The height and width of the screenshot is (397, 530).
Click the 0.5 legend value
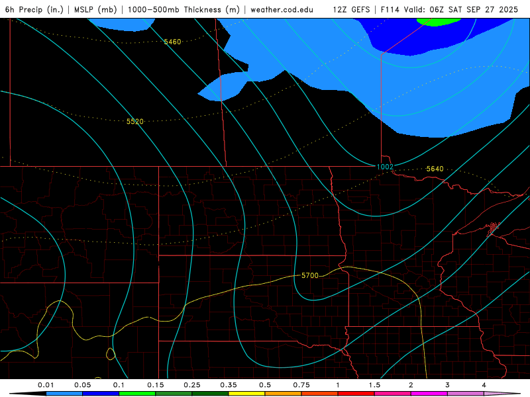[x=265, y=385]
